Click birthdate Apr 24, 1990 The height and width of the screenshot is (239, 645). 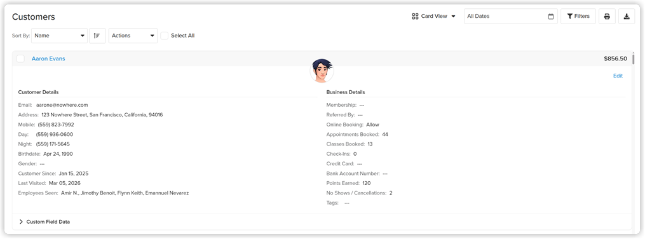point(58,154)
